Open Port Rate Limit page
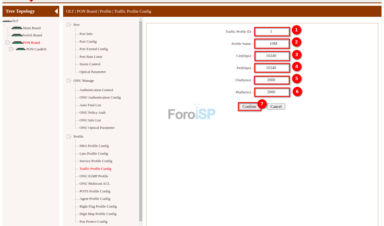This screenshot has width=384, height=226. 91,57
